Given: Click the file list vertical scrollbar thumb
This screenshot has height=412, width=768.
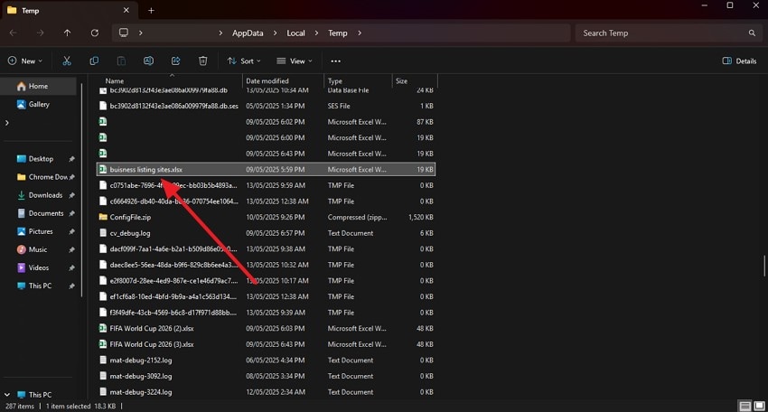Looking at the screenshot, I should 763,265.
